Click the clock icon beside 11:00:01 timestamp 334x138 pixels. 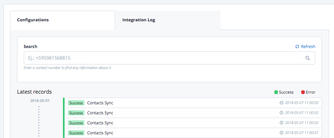(281, 133)
